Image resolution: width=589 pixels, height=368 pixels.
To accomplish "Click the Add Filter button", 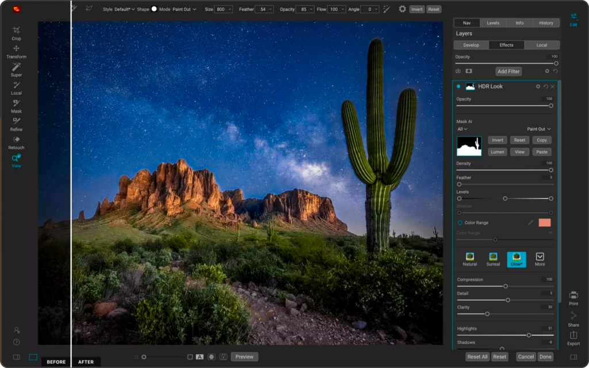I will pyautogui.click(x=508, y=71).
